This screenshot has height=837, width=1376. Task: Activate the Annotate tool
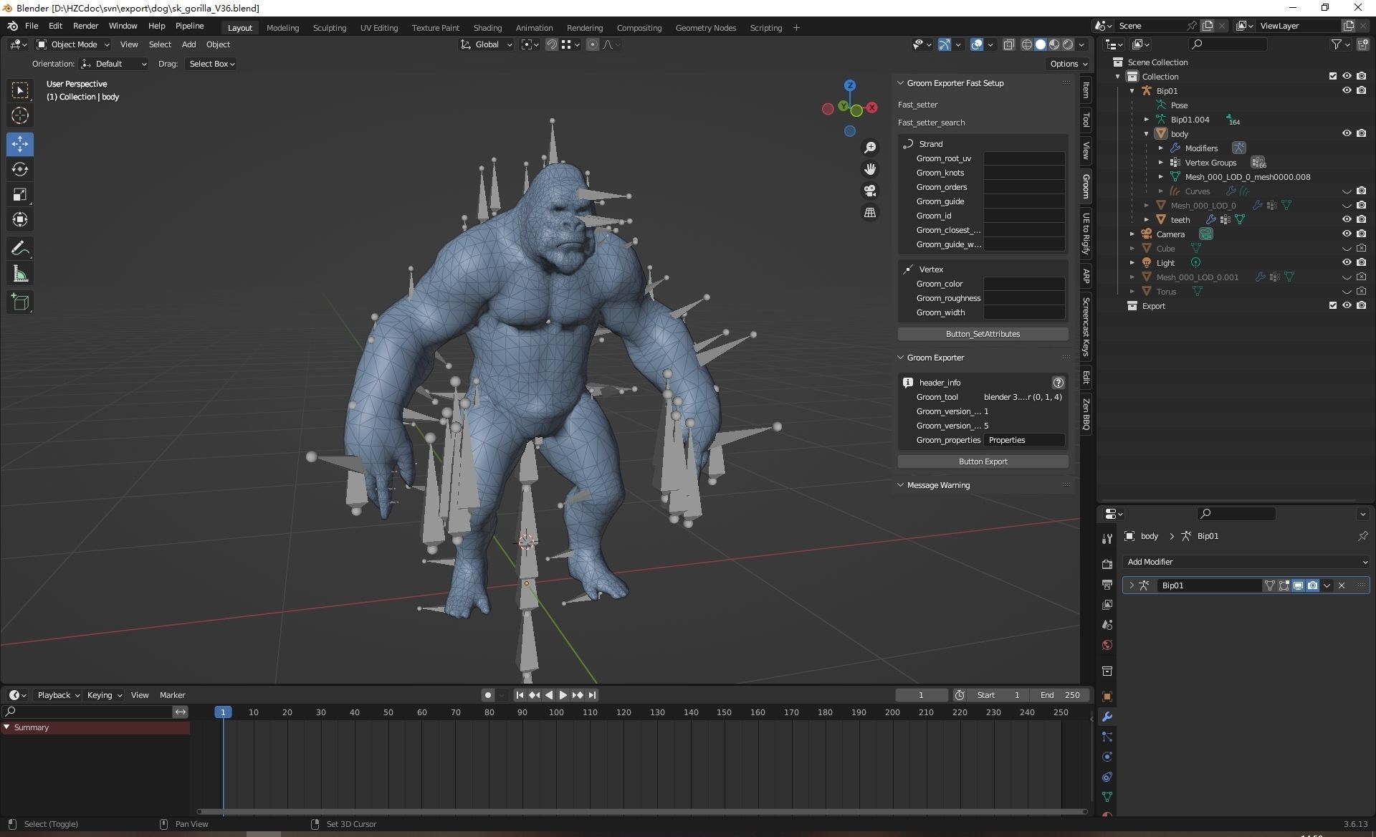[x=20, y=249]
